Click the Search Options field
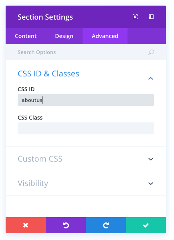The width and height of the screenshot is (174, 240). [x=81, y=52]
